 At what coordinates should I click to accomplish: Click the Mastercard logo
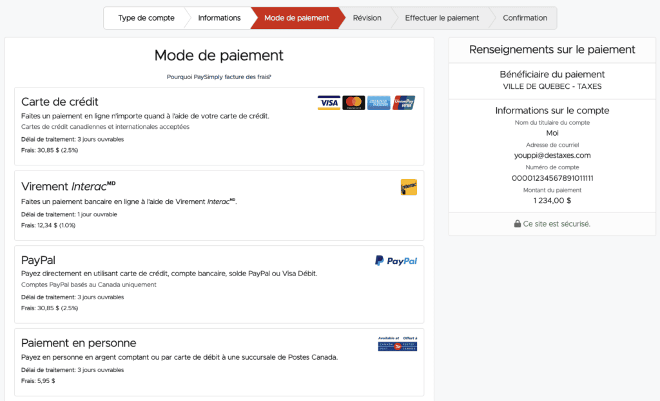(x=354, y=102)
